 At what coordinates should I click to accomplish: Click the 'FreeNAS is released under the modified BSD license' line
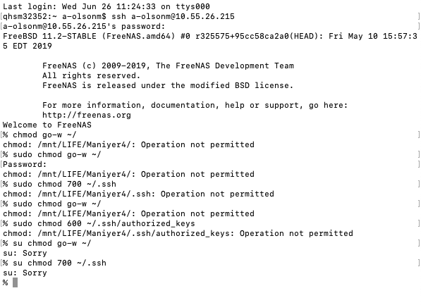coord(168,85)
